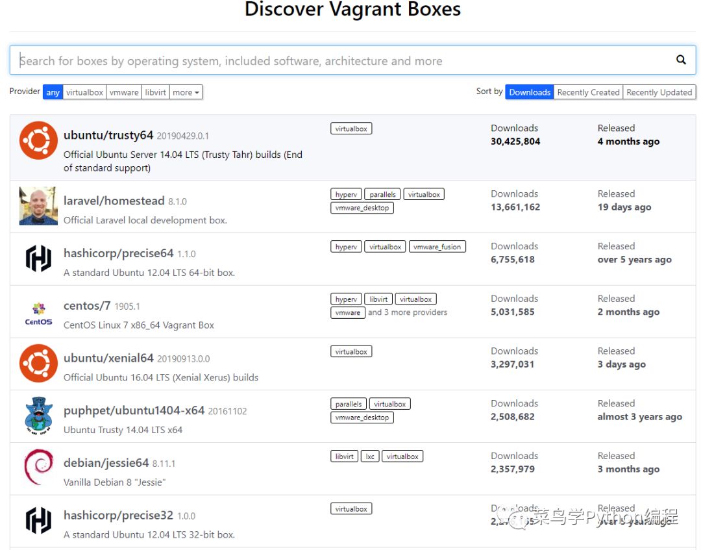
Task: Click 'Vanilla Debian 8 "Jessie"' description
Action: [114, 482]
